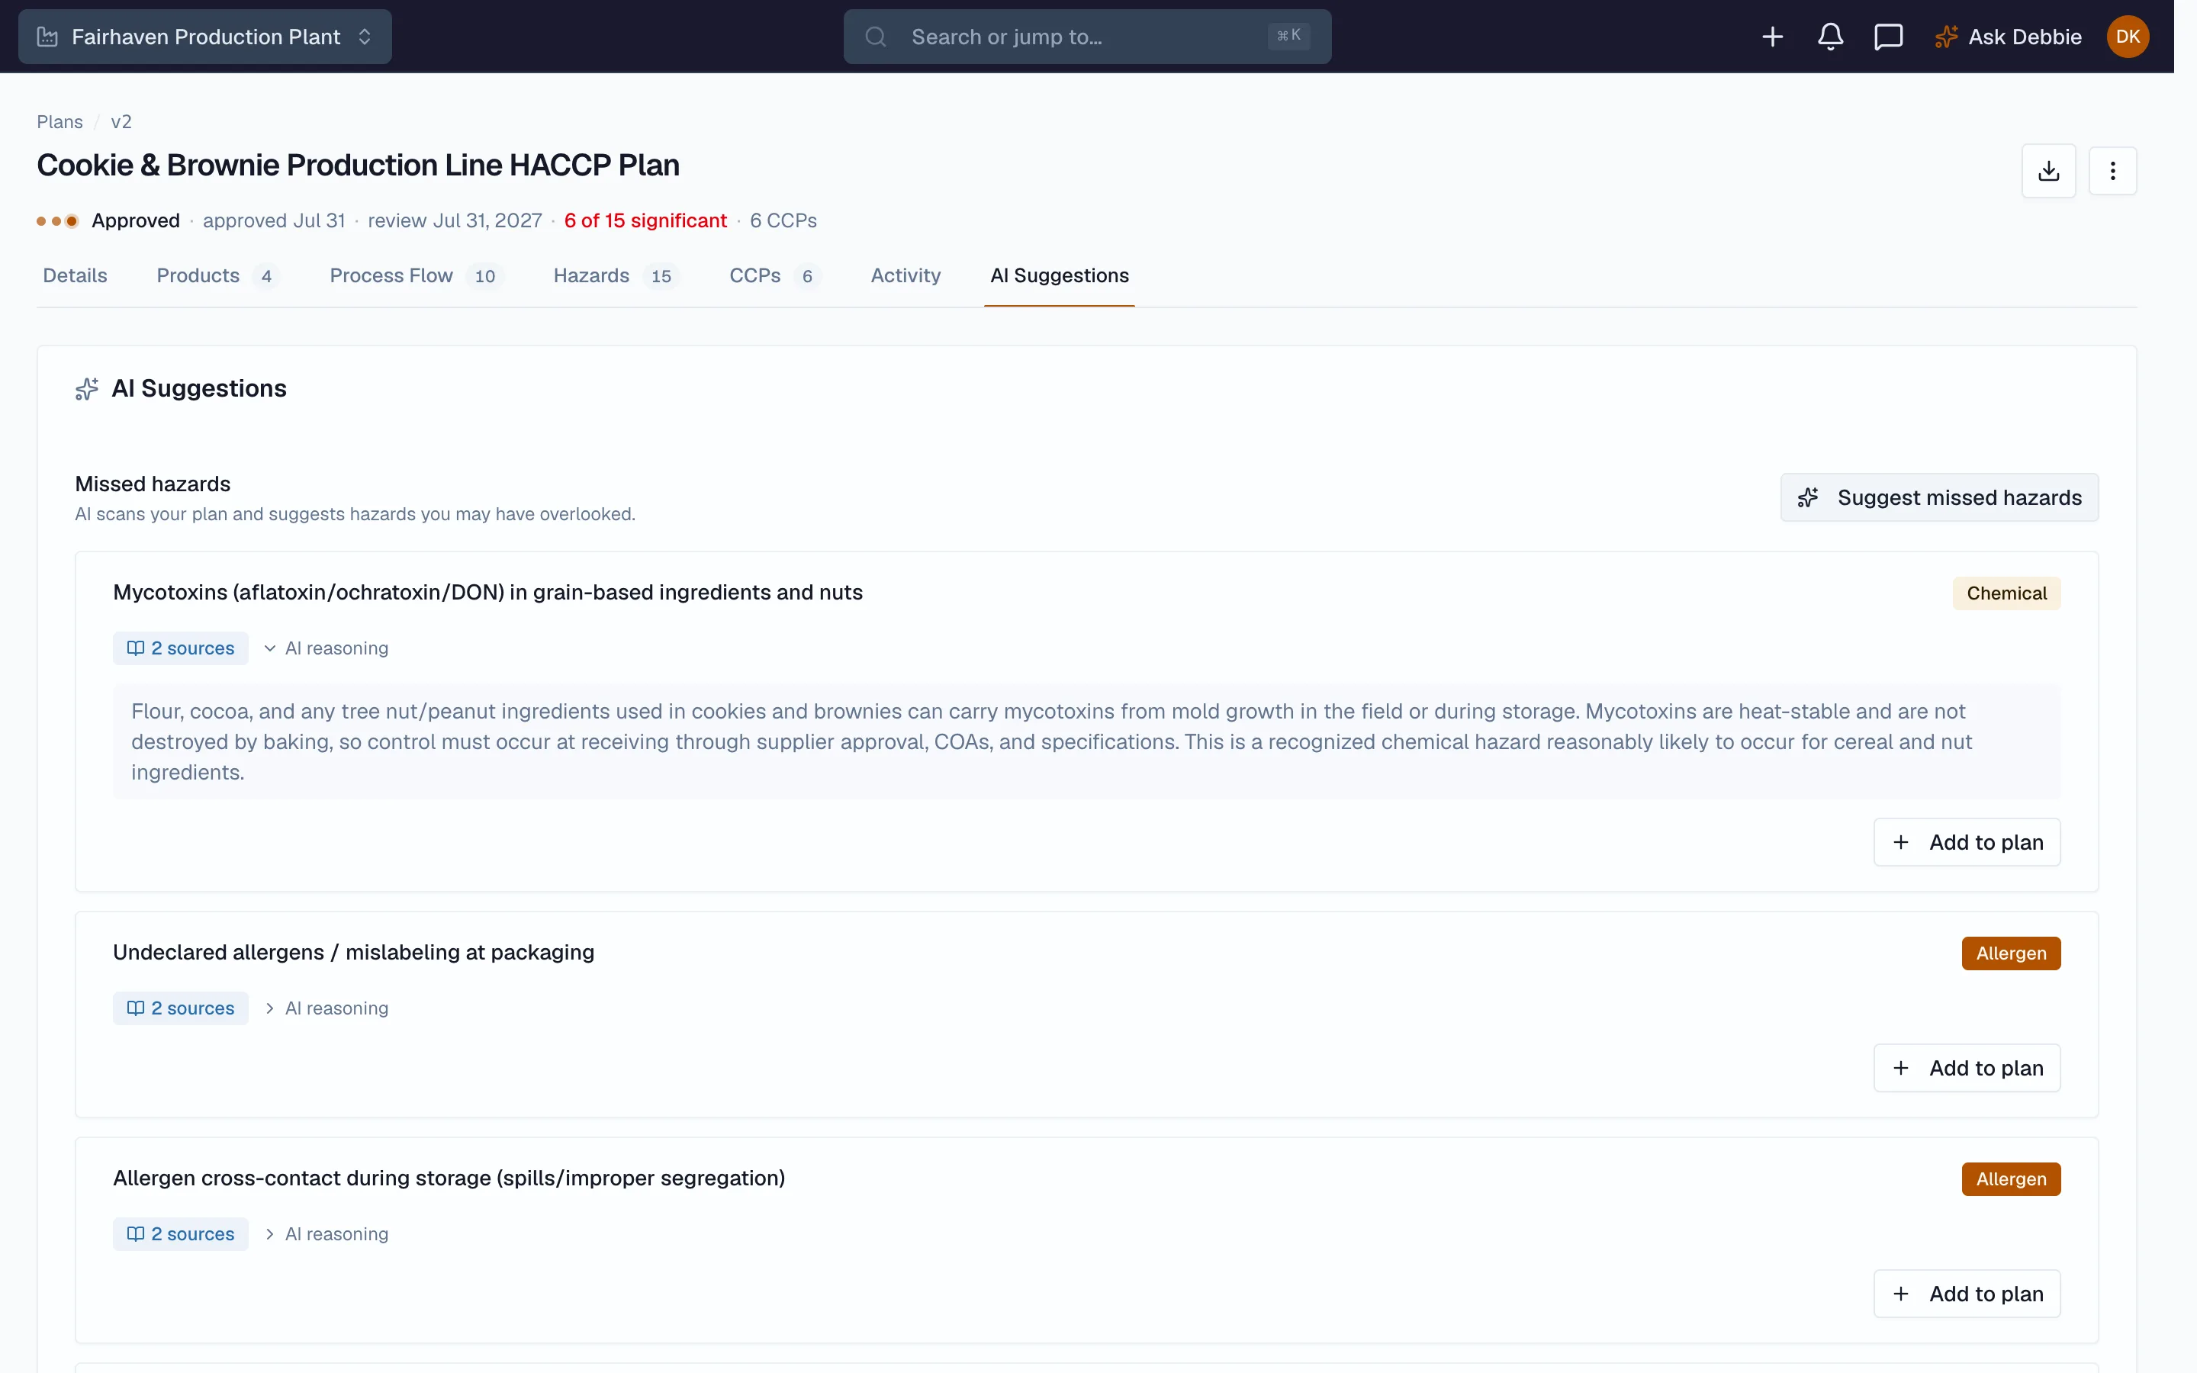
Task: Click the Undeclared allergens mislabeling title
Action: point(353,953)
